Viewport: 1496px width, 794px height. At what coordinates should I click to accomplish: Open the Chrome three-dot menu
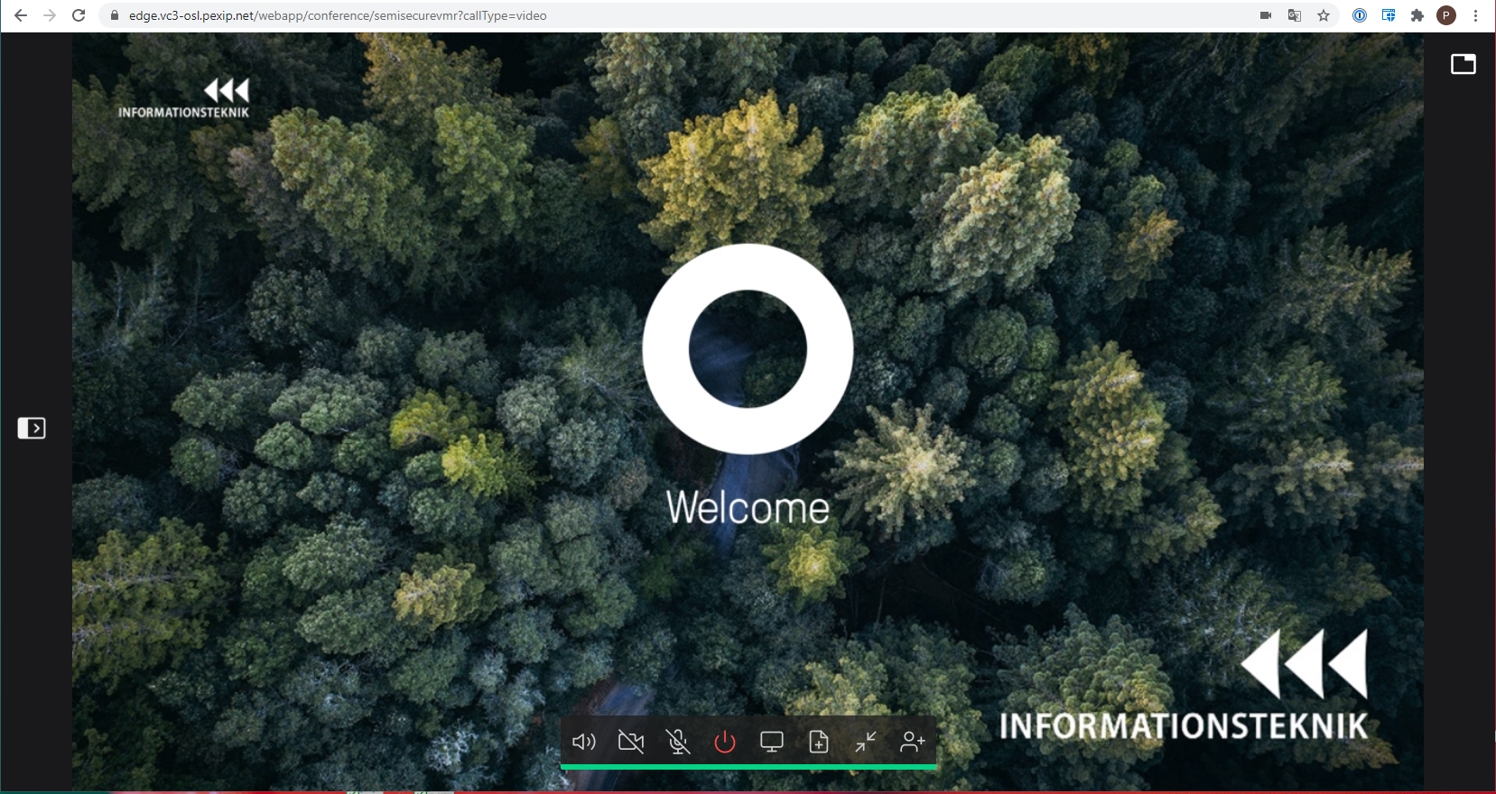click(1476, 15)
